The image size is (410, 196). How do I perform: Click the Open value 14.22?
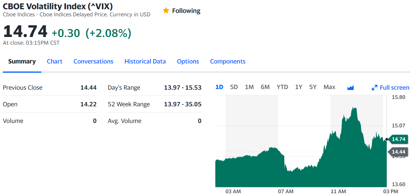click(x=88, y=104)
